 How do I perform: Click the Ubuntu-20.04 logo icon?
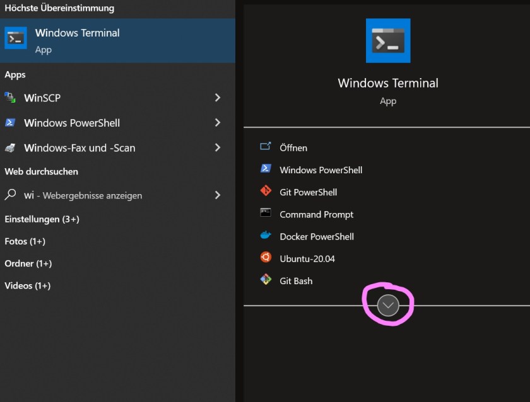(x=266, y=258)
